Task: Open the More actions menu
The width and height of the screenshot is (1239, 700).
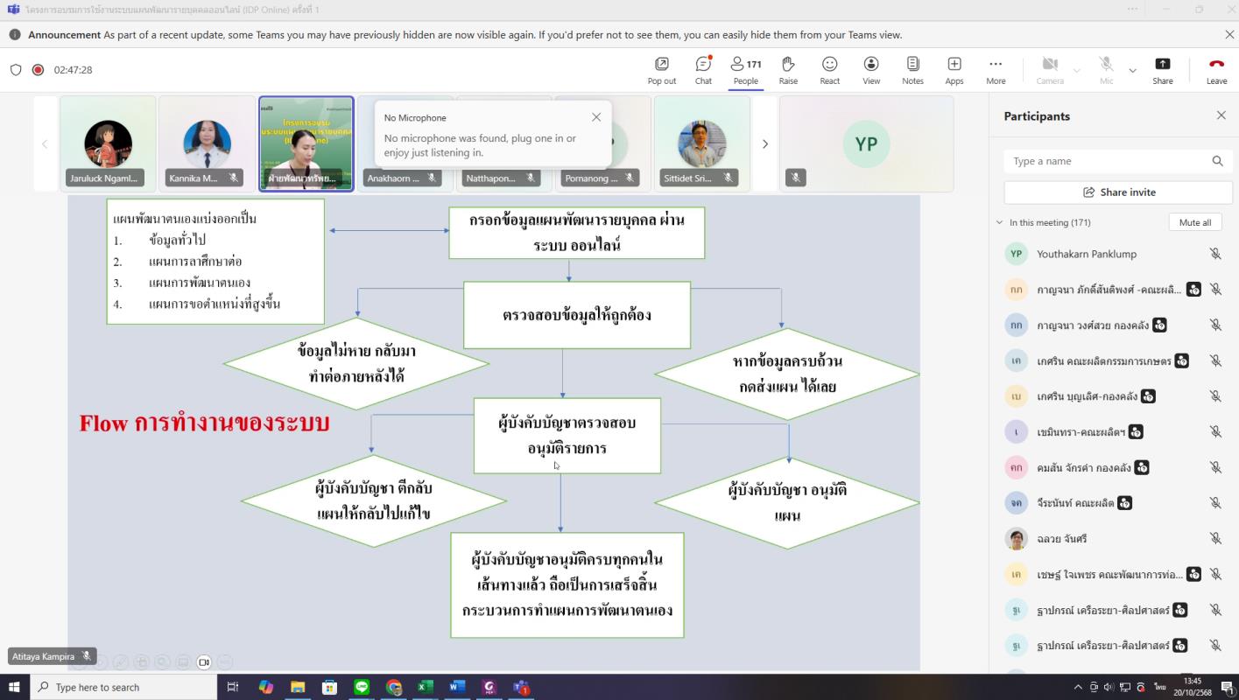Action: point(996,70)
